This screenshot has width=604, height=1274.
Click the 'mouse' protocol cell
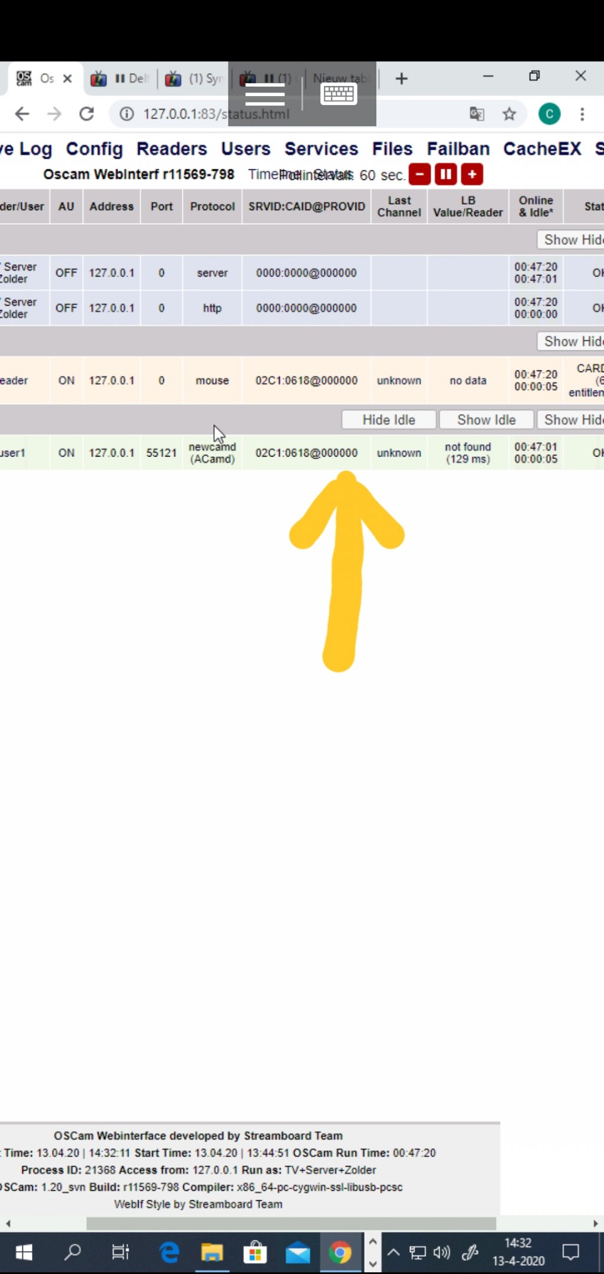(x=212, y=380)
